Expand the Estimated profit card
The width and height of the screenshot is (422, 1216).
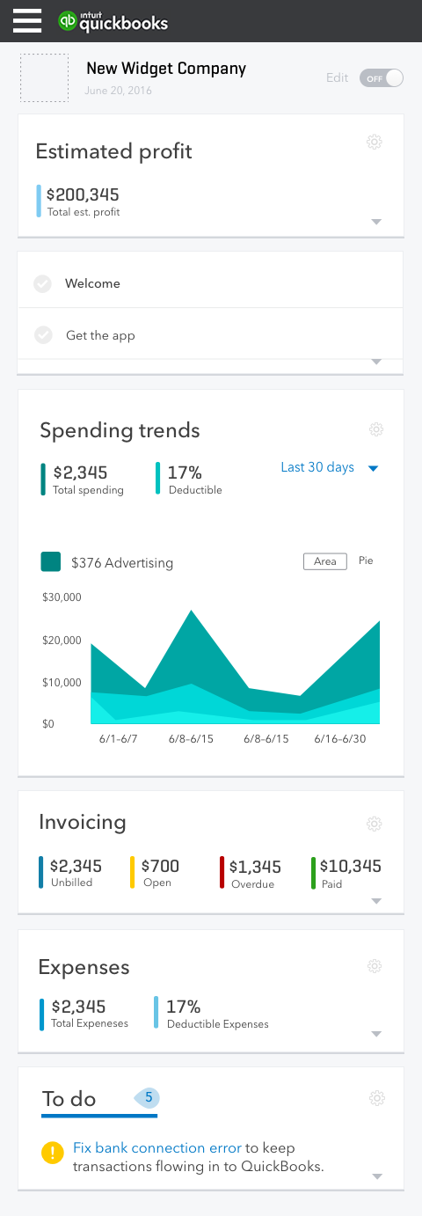tap(376, 222)
